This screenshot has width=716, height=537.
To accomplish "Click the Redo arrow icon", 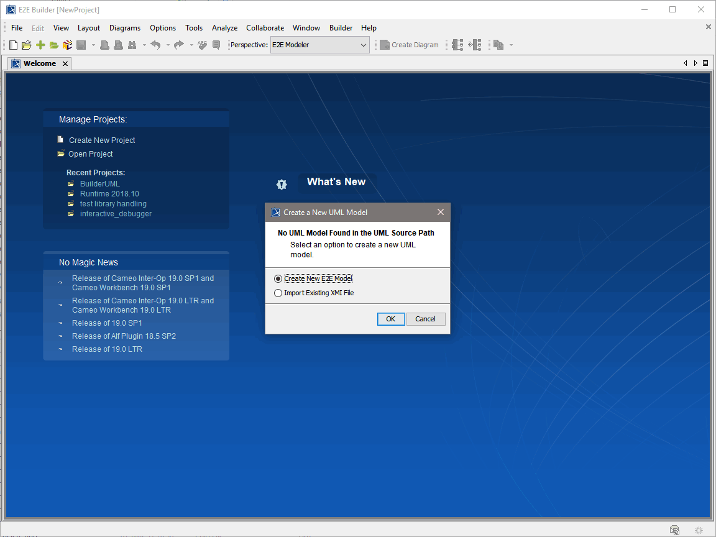I will coord(180,45).
